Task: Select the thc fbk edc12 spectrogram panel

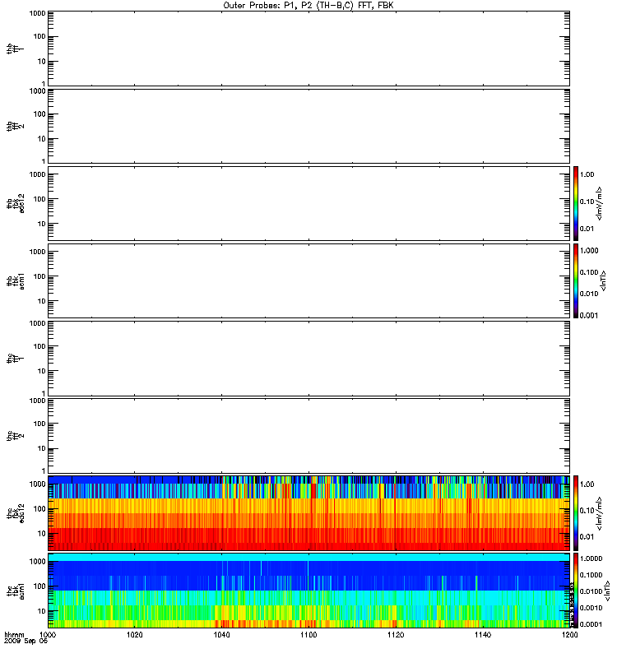Action: 308,512
